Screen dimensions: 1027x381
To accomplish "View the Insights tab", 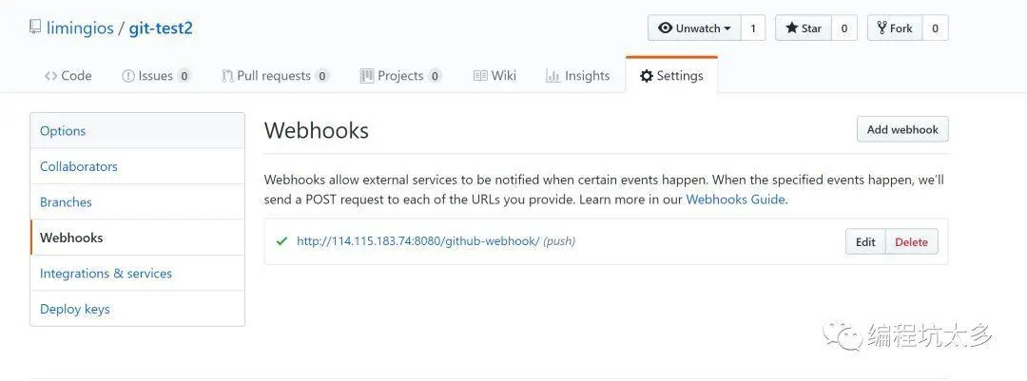I will (x=577, y=76).
